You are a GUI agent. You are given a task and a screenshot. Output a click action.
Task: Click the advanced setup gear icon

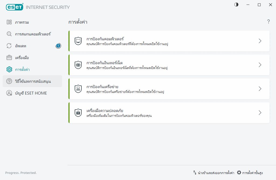[x=239, y=172]
